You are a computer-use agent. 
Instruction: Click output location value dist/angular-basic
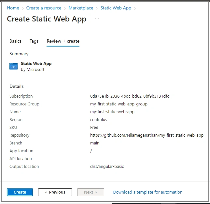coord(107,166)
